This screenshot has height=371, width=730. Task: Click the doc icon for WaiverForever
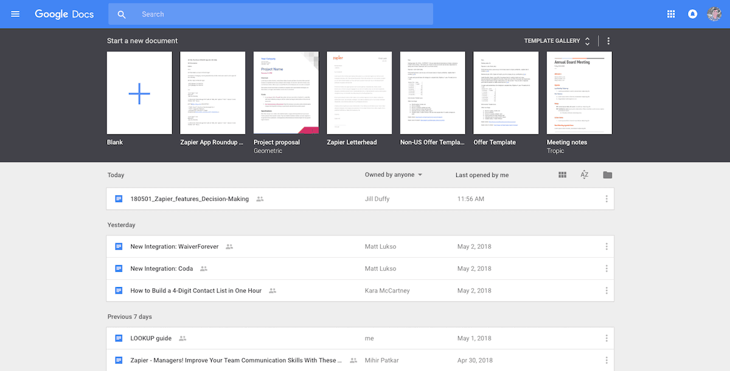(119, 247)
